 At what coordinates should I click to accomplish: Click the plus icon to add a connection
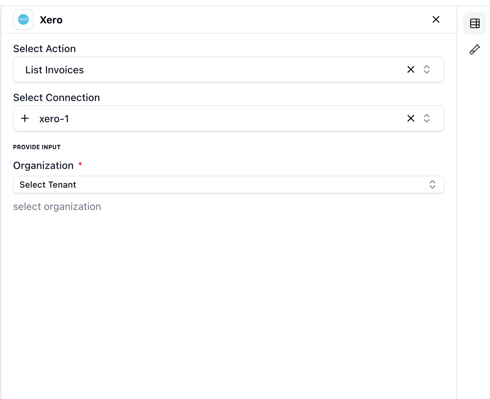[25, 118]
